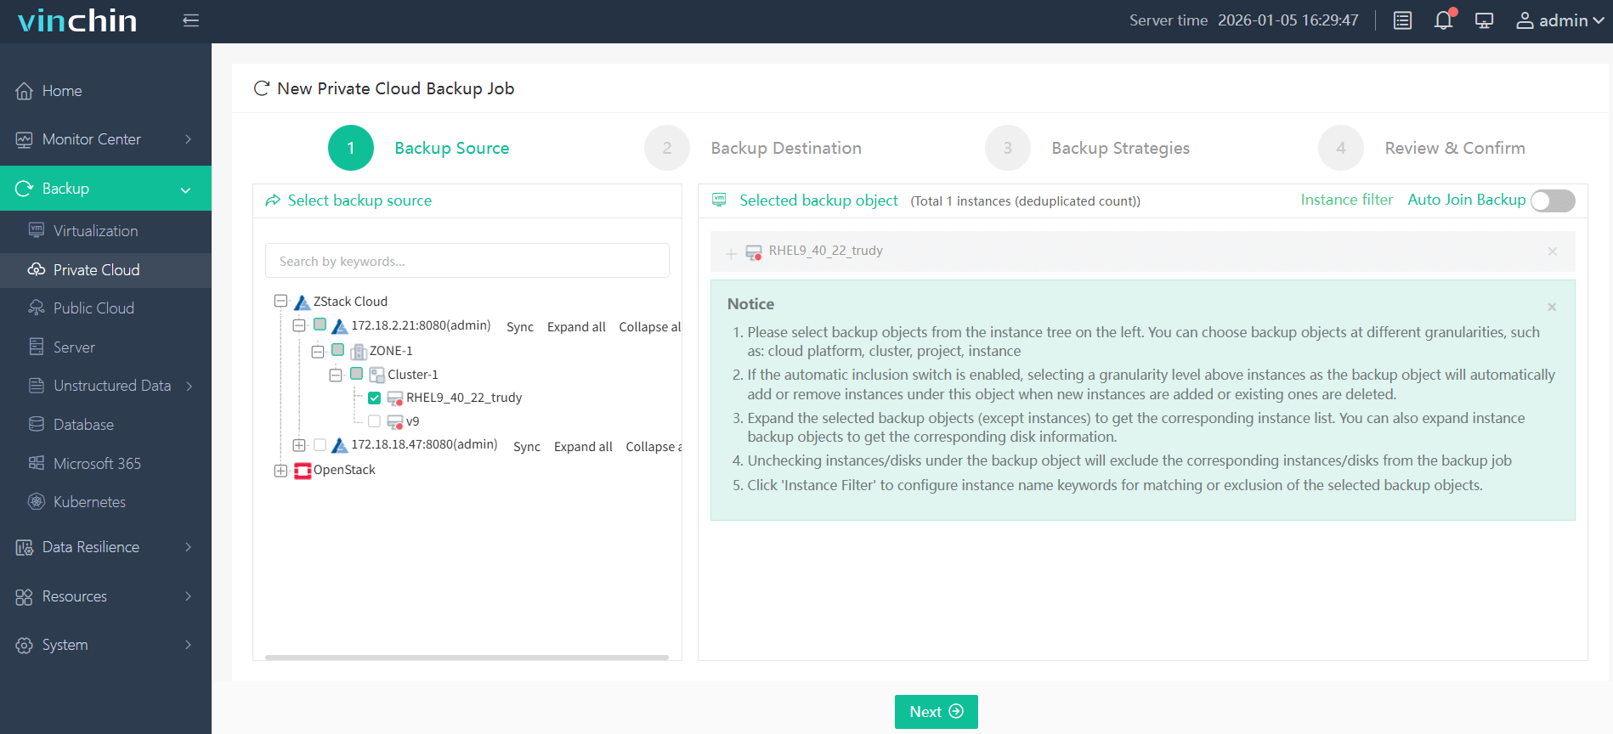The width and height of the screenshot is (1613, 734).
Task: Click the Home icon in the sidebar
Action: 25,91
